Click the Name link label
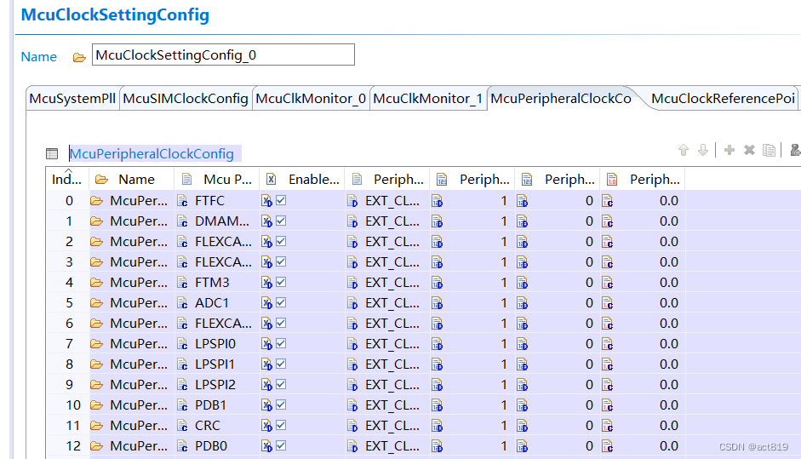This screenshot has height=459, width=801. 39,57
